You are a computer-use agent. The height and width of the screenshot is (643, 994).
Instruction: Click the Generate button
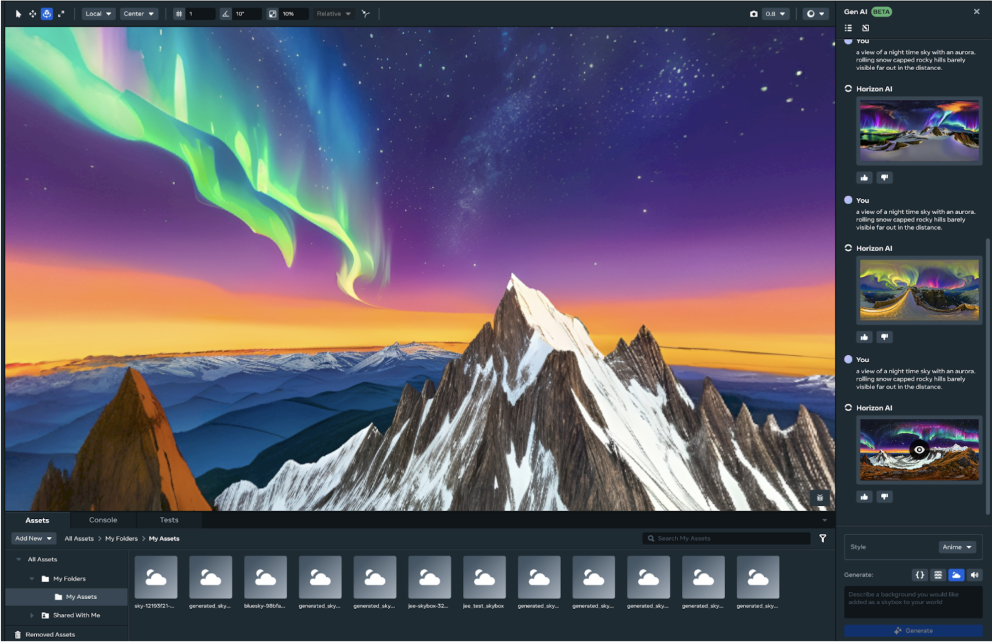click(x=914, y=631)
